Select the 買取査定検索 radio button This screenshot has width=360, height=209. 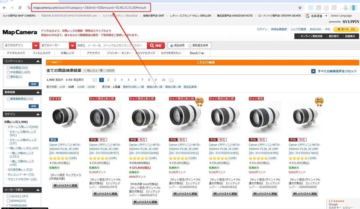click(x=190, y=46)
